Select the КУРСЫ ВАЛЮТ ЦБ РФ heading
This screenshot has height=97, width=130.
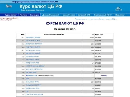coord(65,23)
